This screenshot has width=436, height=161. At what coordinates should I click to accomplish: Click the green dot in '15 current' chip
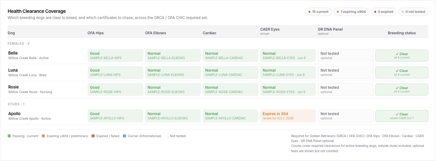(310, 12)
